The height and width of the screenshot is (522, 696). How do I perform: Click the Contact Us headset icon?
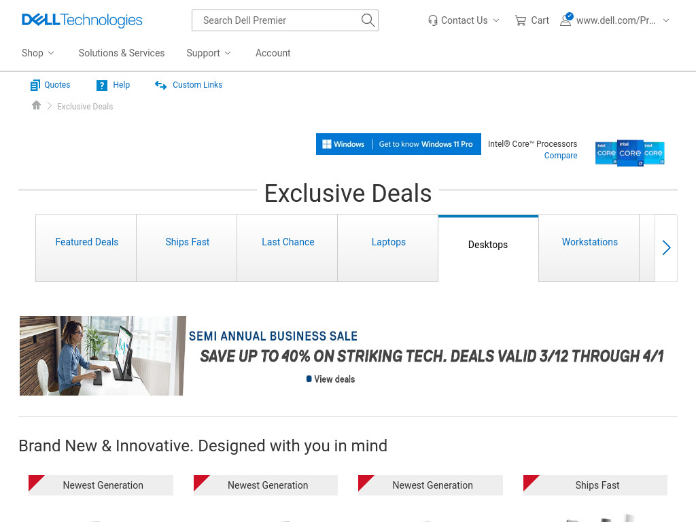click(x=433, y=20)
